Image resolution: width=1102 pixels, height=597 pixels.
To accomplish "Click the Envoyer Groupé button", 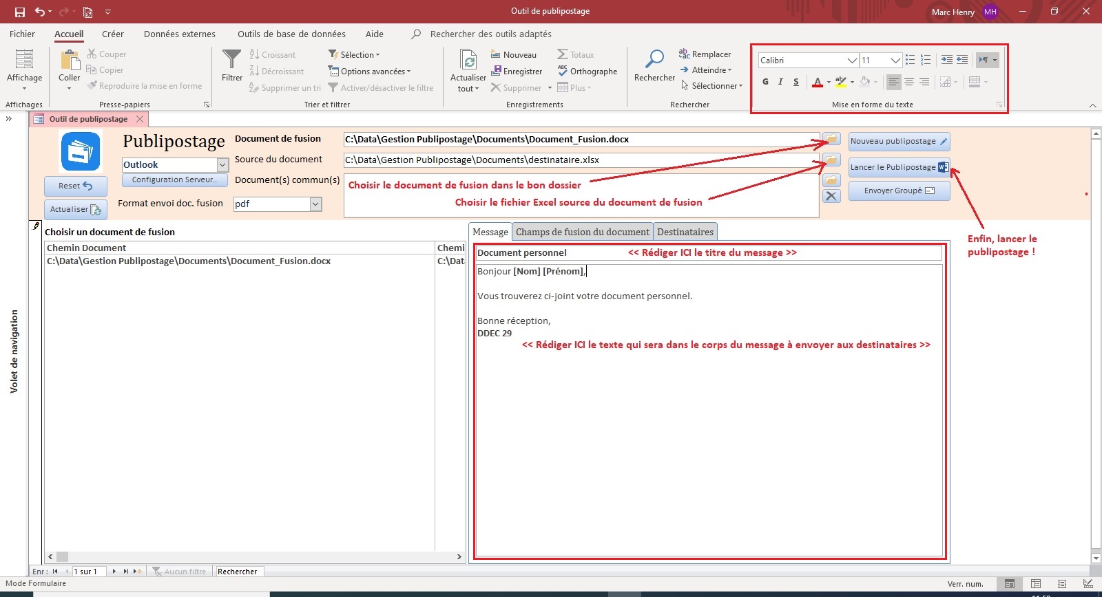I will pos(899,191).
